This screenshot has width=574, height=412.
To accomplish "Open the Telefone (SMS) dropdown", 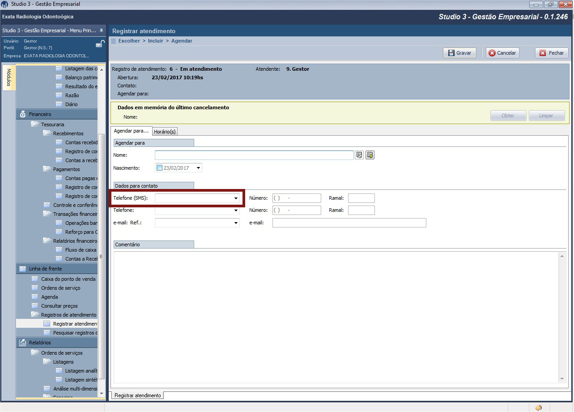I will (x=236, y=198).
